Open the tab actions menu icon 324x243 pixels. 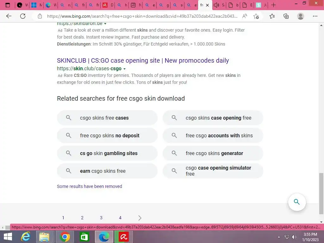(8, 5)
